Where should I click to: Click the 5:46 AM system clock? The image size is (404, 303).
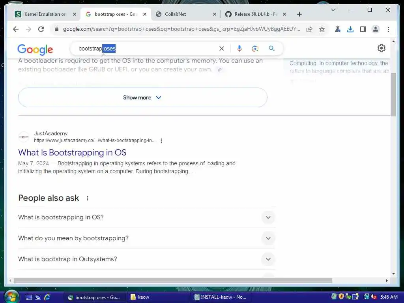(x=389, y=297)
